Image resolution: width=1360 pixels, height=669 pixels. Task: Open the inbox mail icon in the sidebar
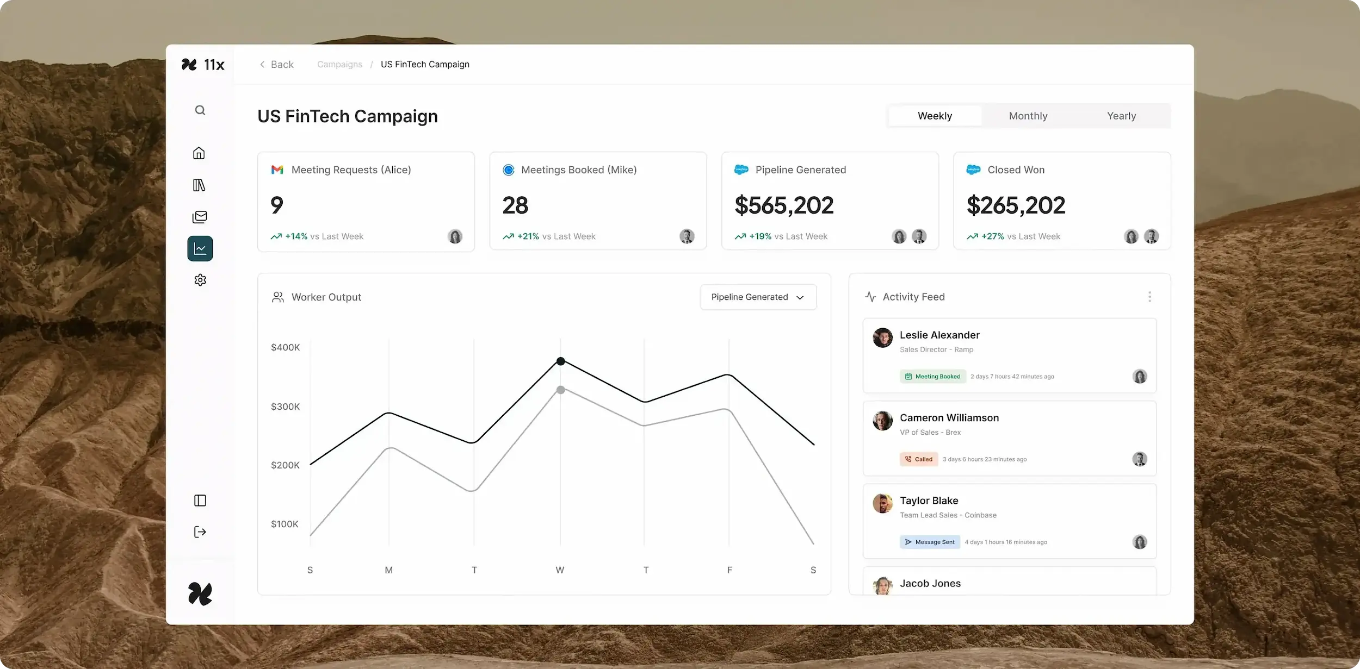[x=200, y=217]
